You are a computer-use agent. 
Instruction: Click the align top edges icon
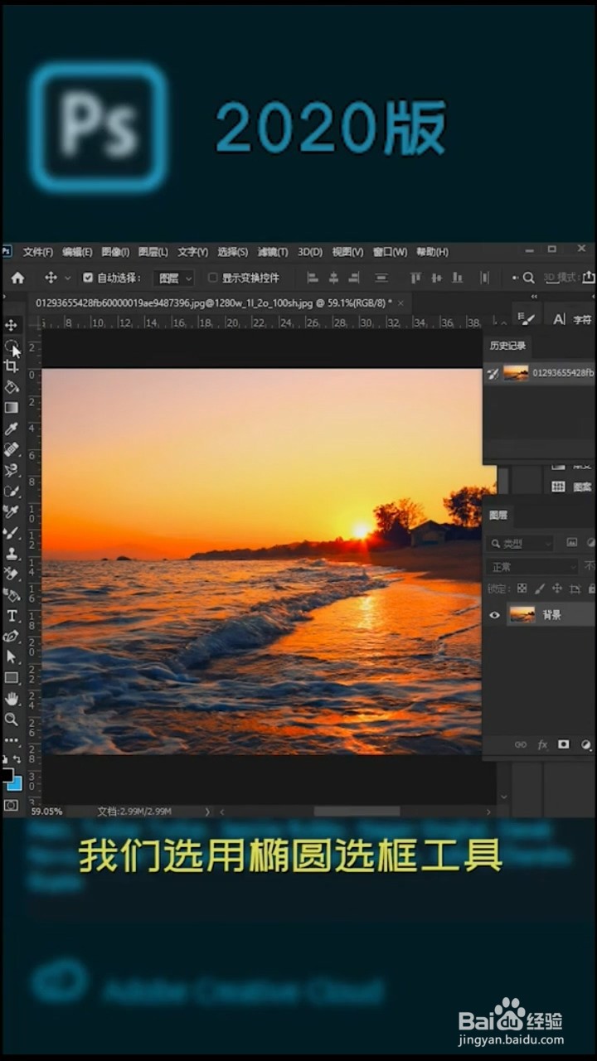pyautogui.click(x=415, y=278)
